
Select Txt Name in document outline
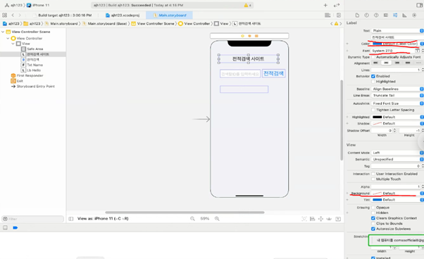tap(32, 65)
